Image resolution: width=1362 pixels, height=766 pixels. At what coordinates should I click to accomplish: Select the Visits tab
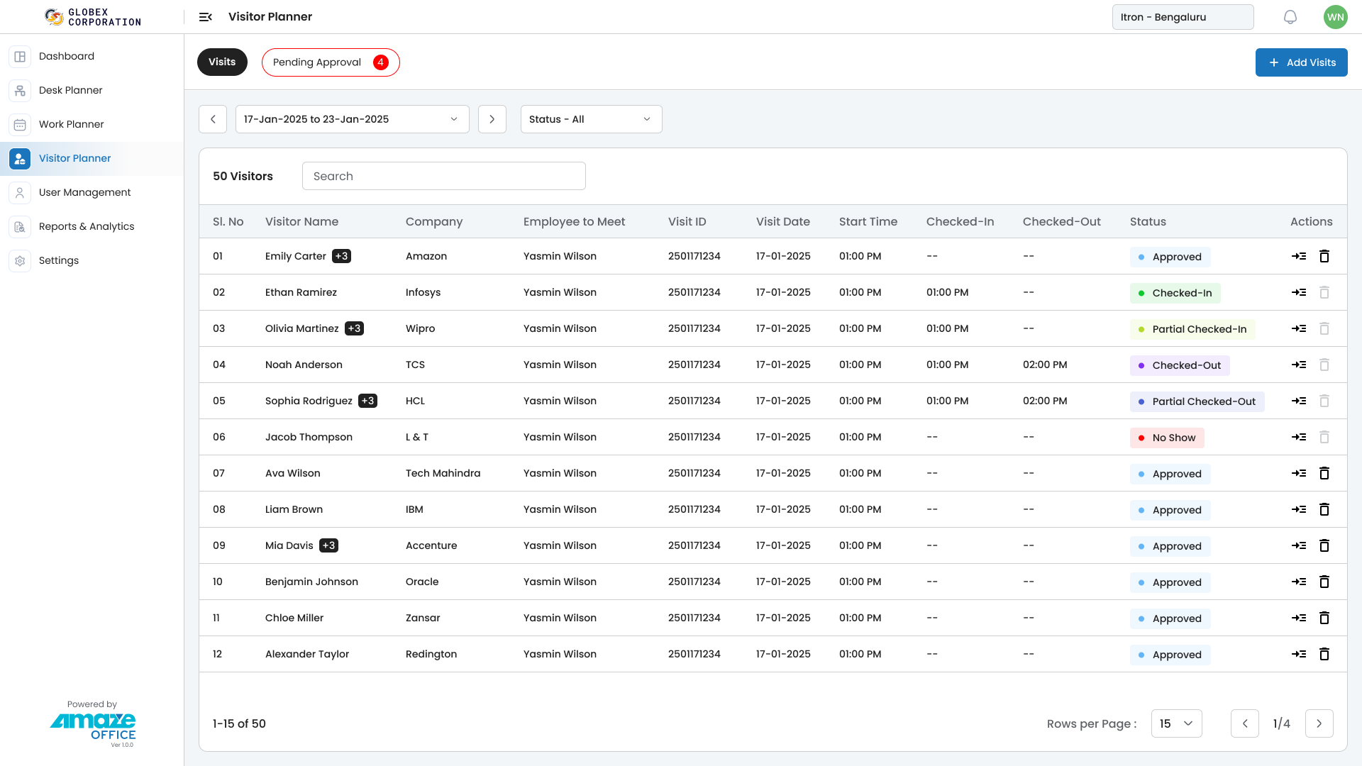click(x=222, y=62)
